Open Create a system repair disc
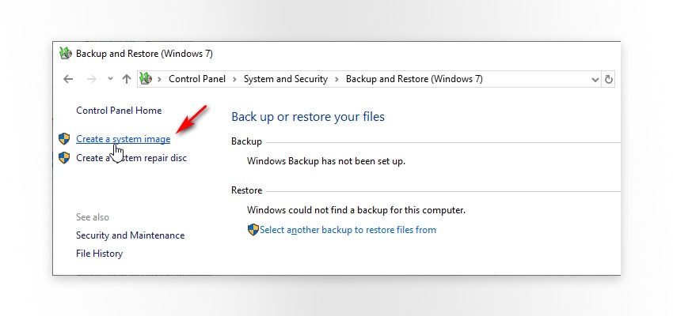This screenshot has width=673, height=316. pyautogui.click(x=131, y=158)
